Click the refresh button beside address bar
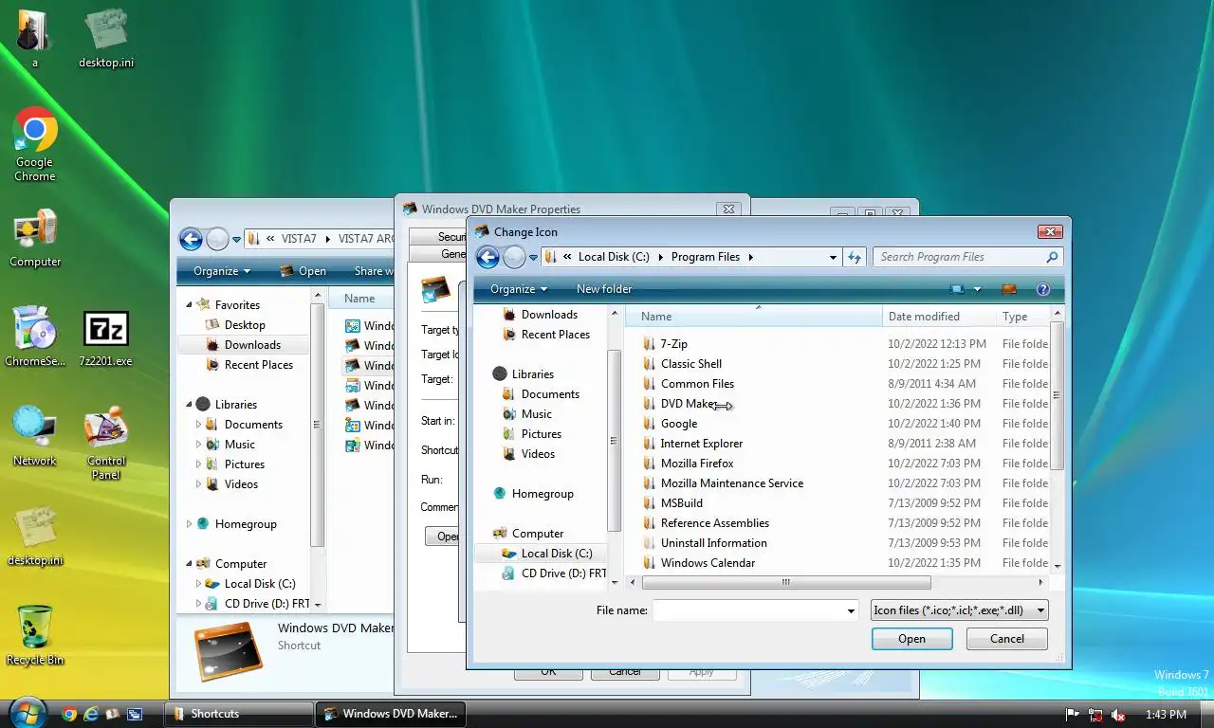The image size is (1214, 728). (x=855, y=257)
